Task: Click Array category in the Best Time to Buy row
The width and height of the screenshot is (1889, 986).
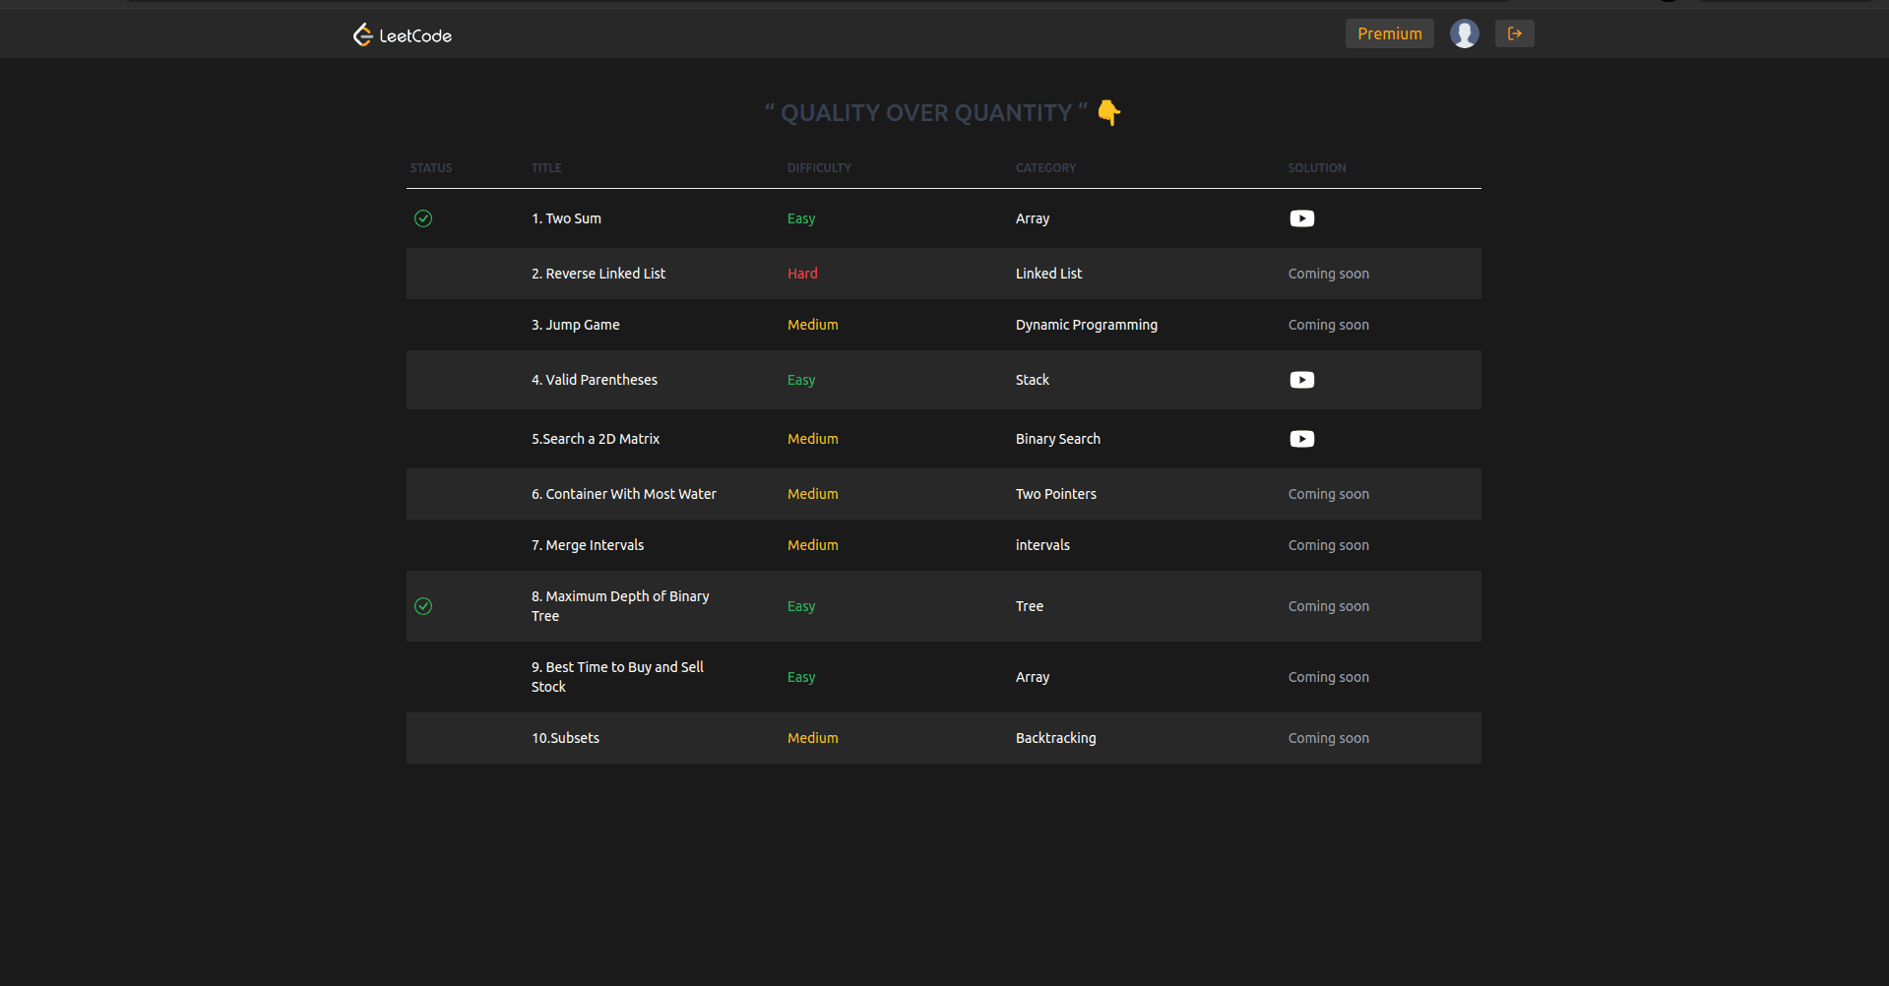Action: point(1033,677)
